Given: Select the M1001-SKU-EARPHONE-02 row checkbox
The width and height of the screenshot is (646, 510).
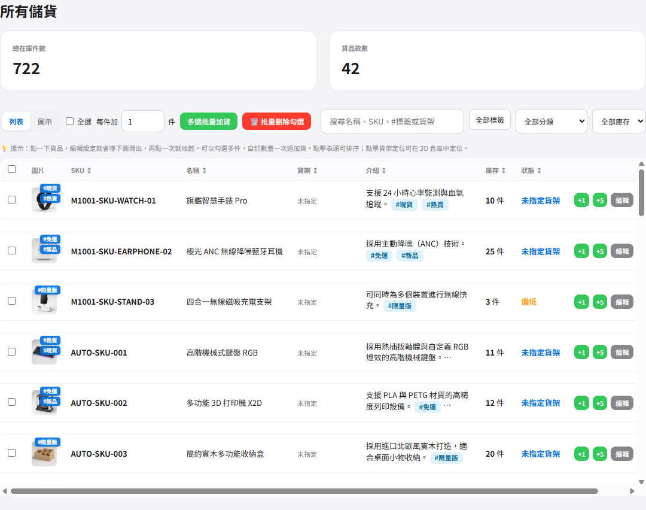Looking at the screenshot, I should (x=11, y=250).
